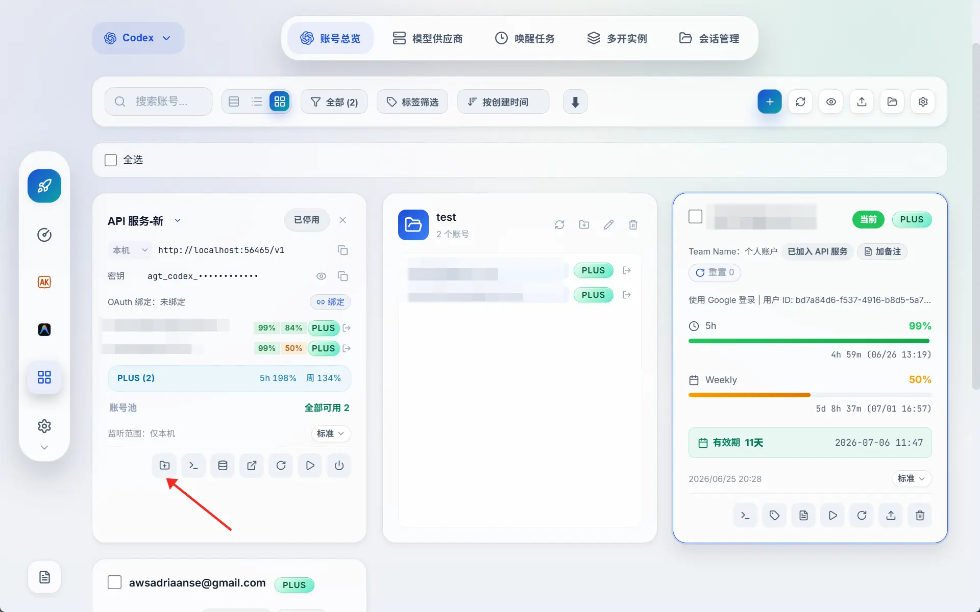Reveal secret key with eye icon
This screenshot has height=612, width=980.
coord(321,276)
